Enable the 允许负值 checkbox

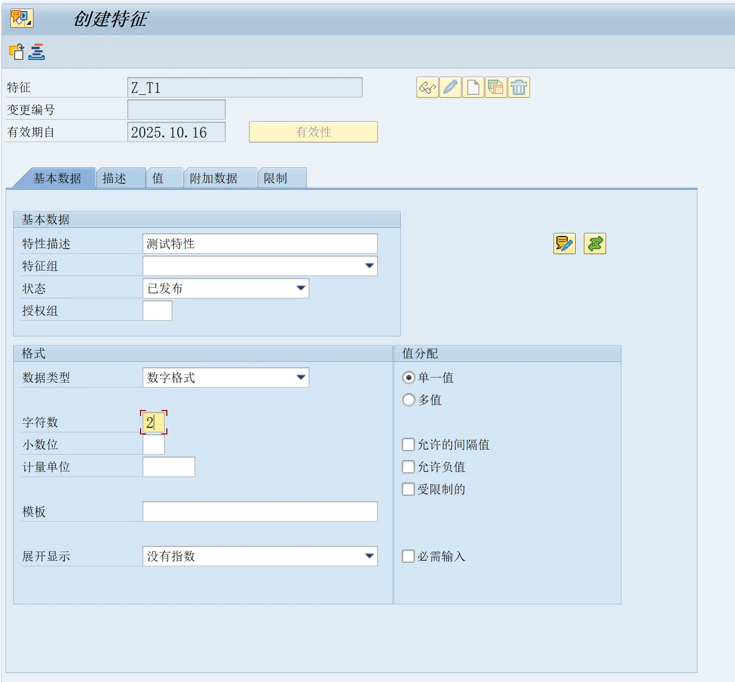(x=408, y=467)
